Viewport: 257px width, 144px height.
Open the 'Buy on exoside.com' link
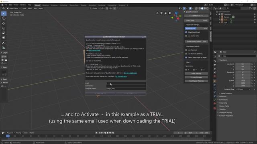coord(130,73)
